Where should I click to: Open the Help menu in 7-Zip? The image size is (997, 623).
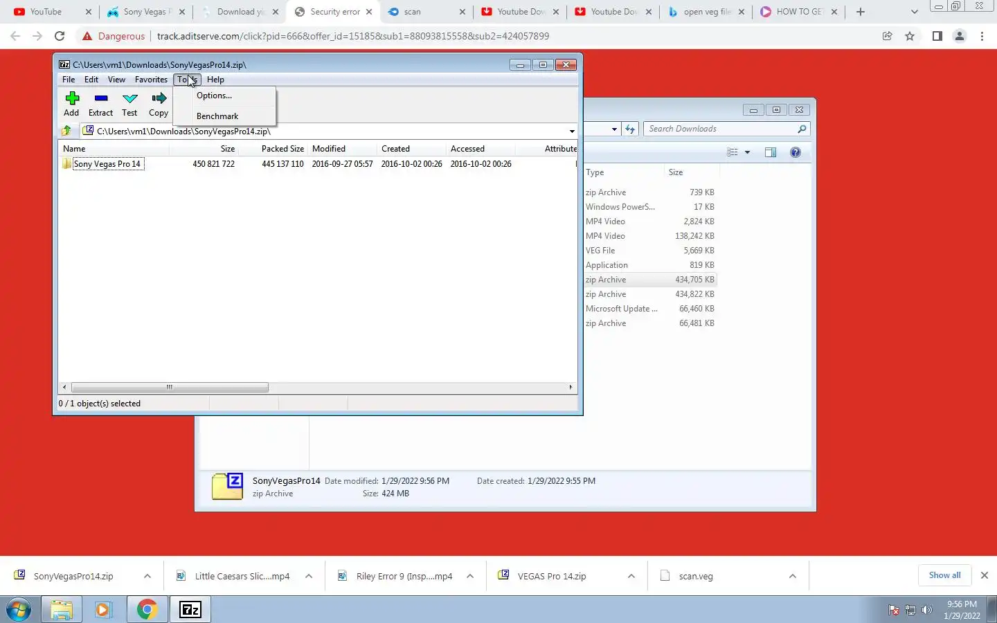[215, 80]
